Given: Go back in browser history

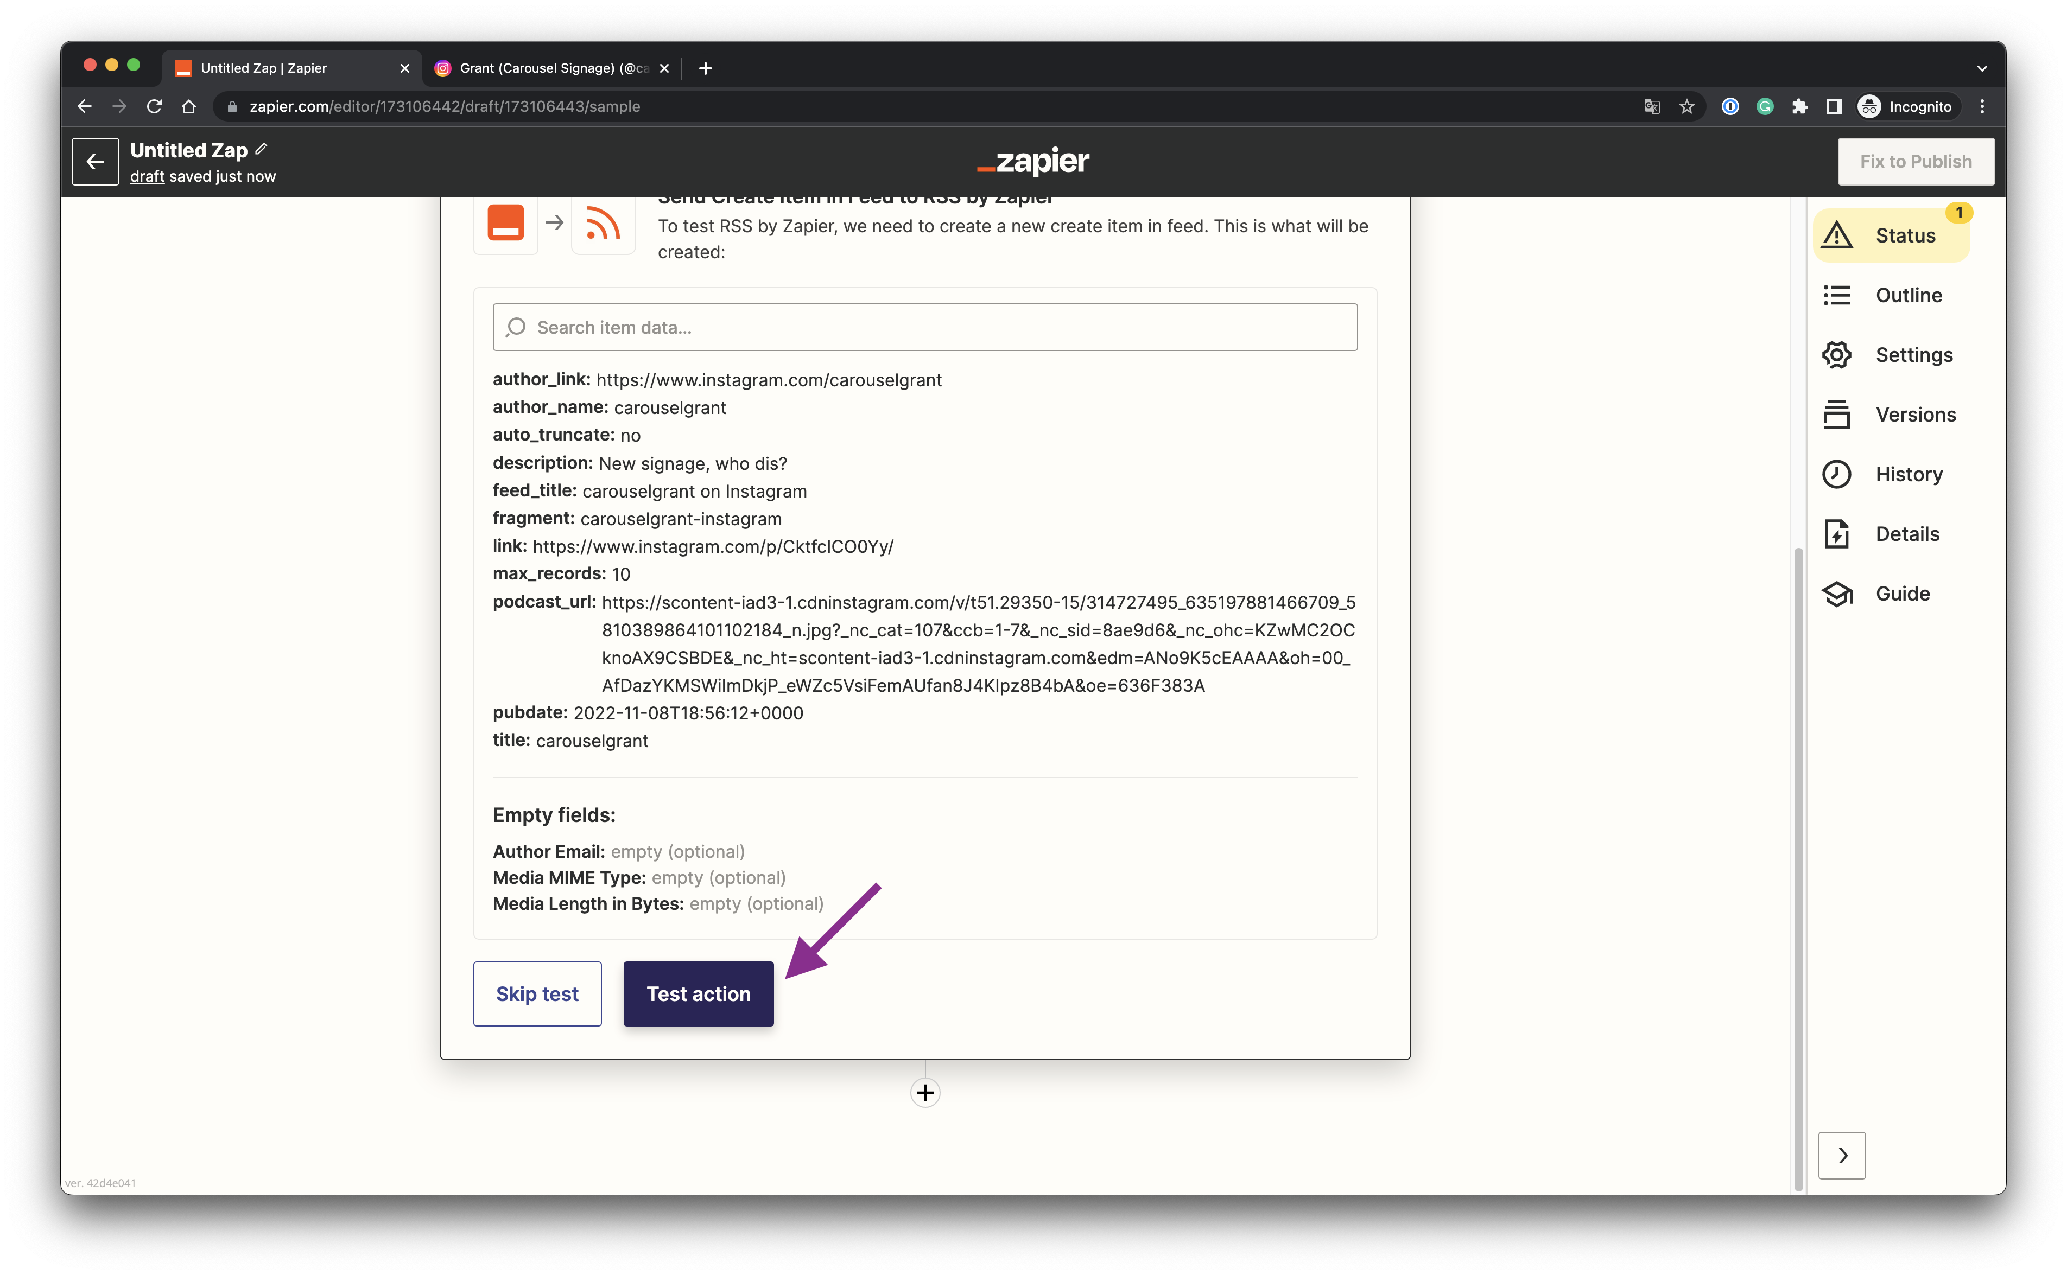Looking at the screenshot, I should point(84,106).
